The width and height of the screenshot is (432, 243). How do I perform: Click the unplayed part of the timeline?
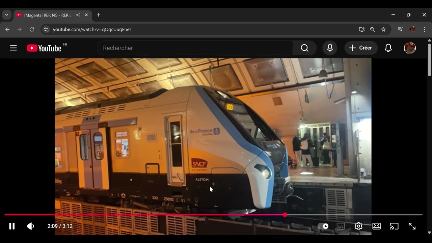pos(355,215)
